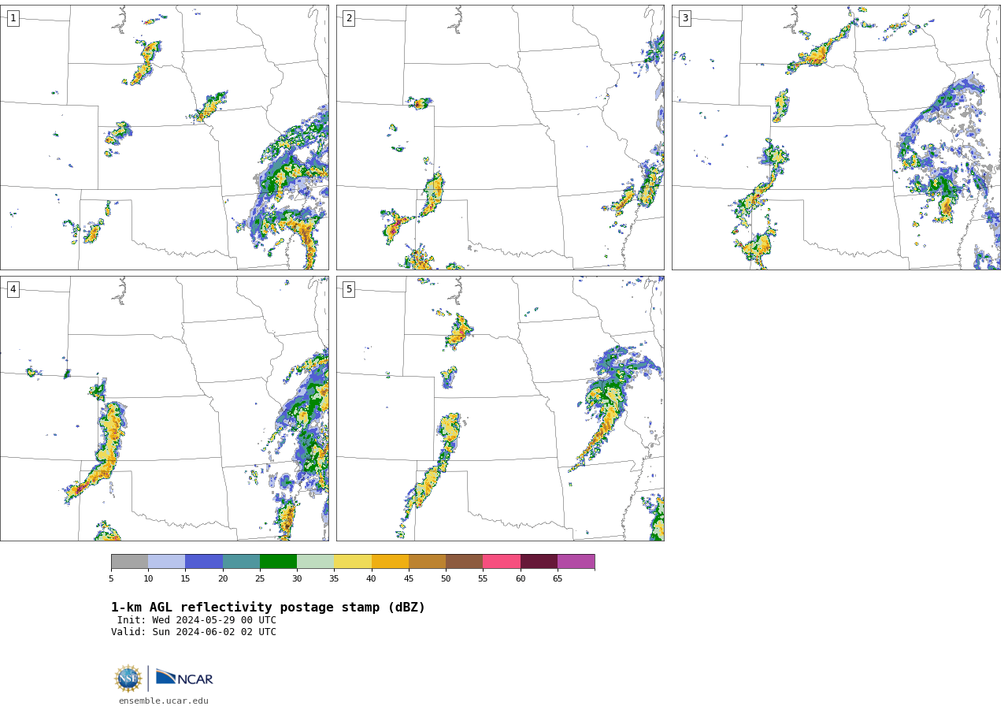Viewport: 1008px width, 710px height.
Task: Select the pale green 30-35 dBZ swatch
Action: [315, 562]
